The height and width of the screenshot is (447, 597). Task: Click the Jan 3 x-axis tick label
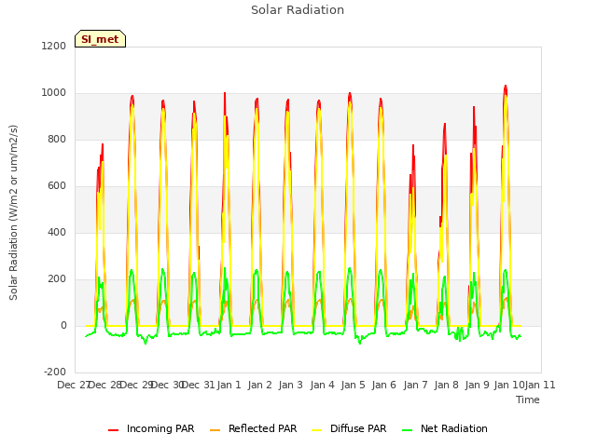(x=290, y=385)
